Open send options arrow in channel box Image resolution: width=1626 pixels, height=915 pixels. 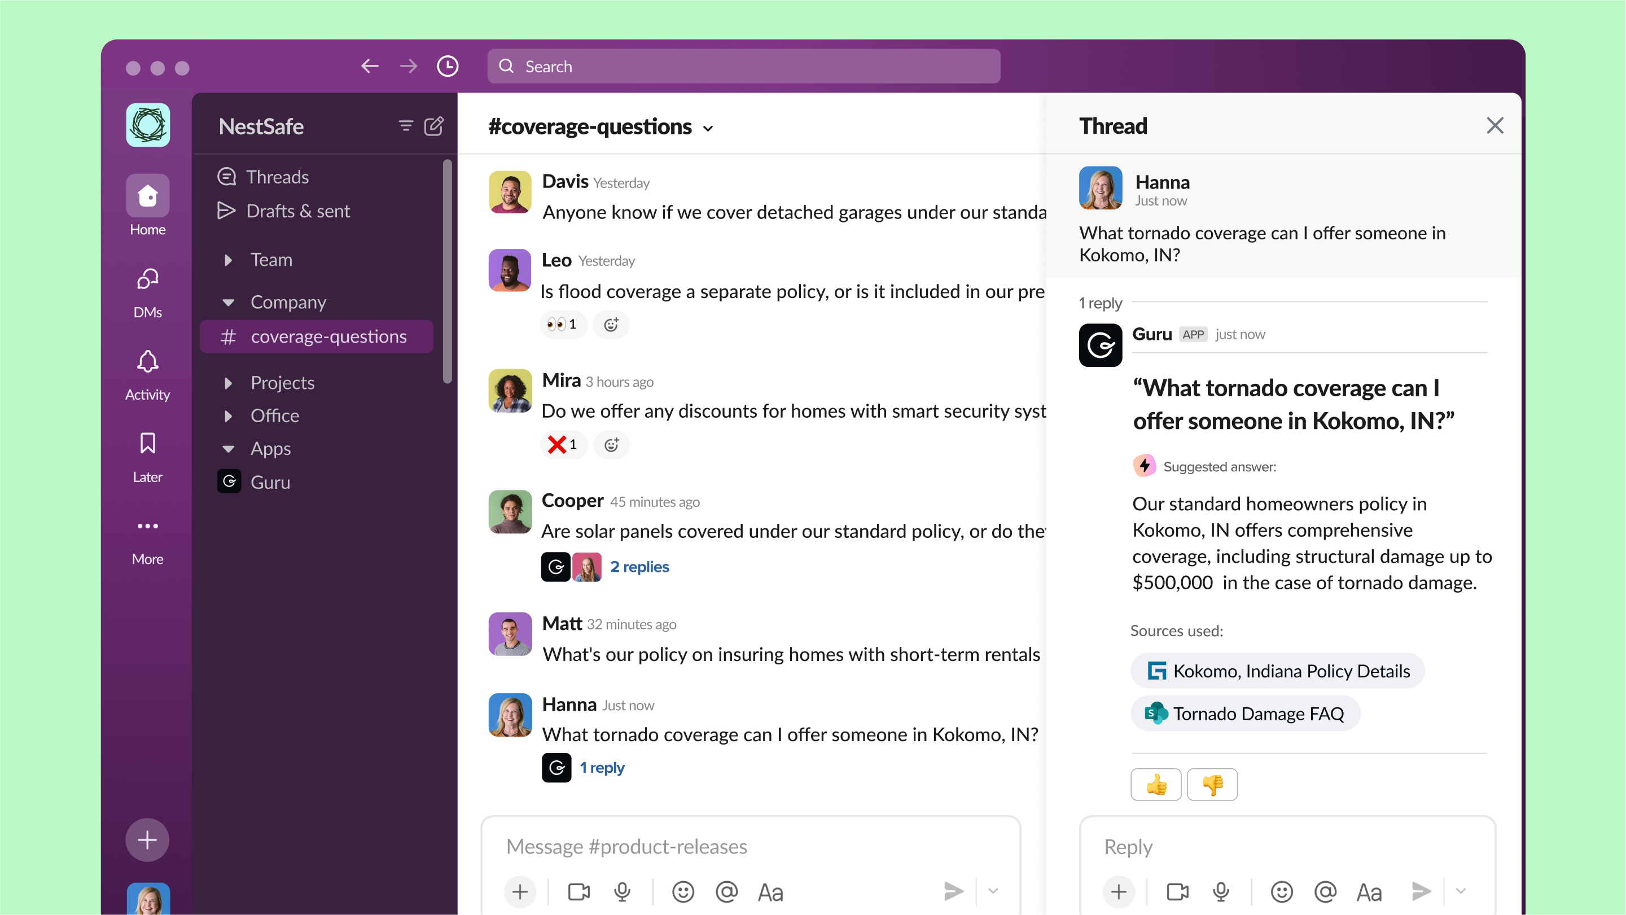(x=993, y=891)
